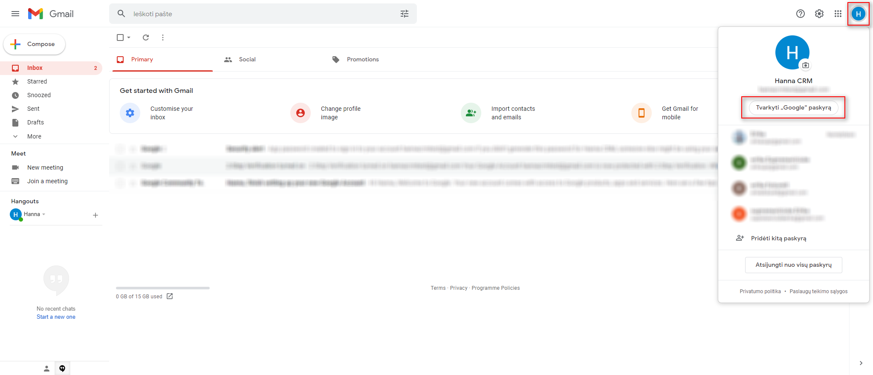Switch to Hangouts conversations icon

pos(62,369)
